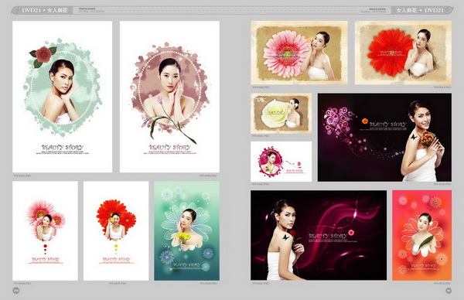464x300 pixels.
Task: Select the DVD21 女人與花 header label on left
Action: (45, 11)
